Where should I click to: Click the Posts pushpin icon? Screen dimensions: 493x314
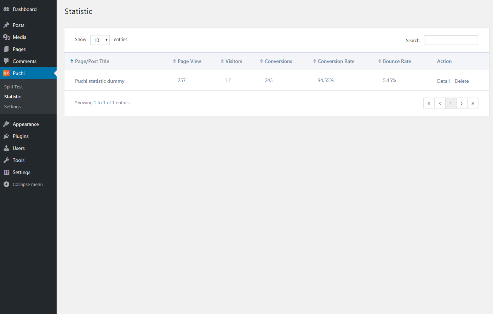6,25
